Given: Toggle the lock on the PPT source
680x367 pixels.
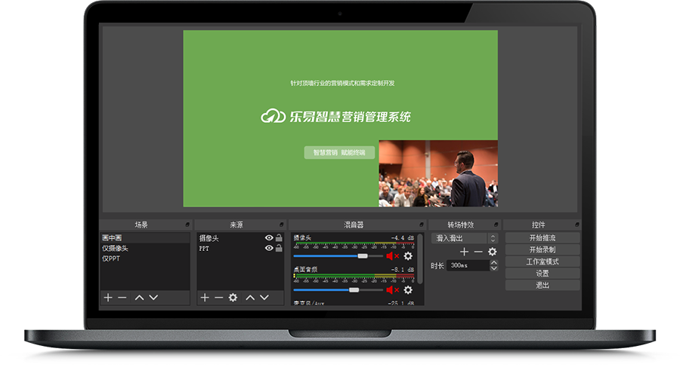Looking at the screenshot, I should click(279, 248).
